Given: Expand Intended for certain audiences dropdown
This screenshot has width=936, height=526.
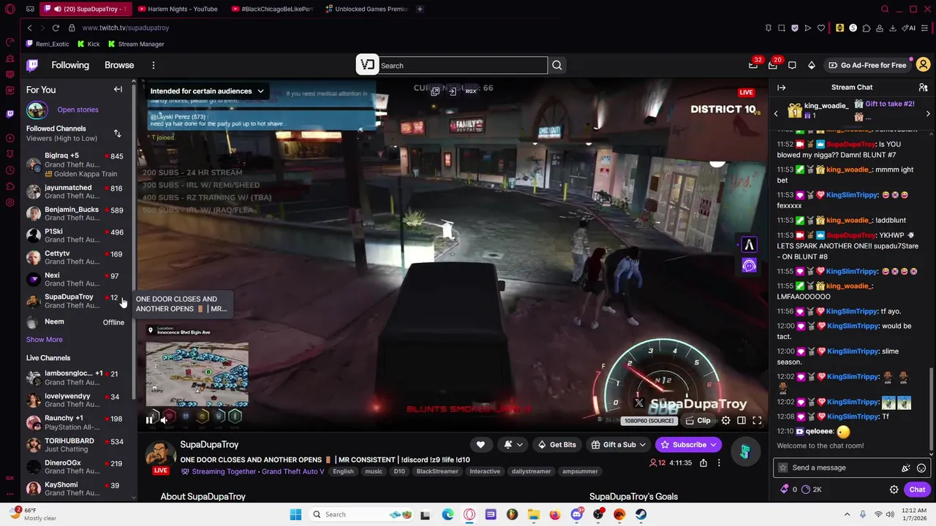Looking at the screenshot, I should [x=207, y=91].
